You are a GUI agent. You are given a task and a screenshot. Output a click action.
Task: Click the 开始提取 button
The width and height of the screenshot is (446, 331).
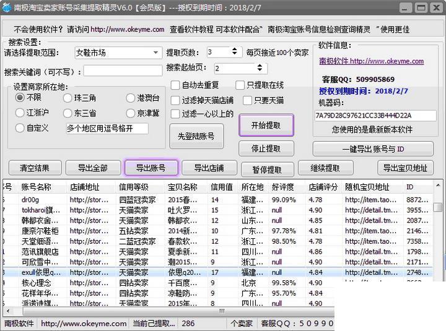point(266,125)
